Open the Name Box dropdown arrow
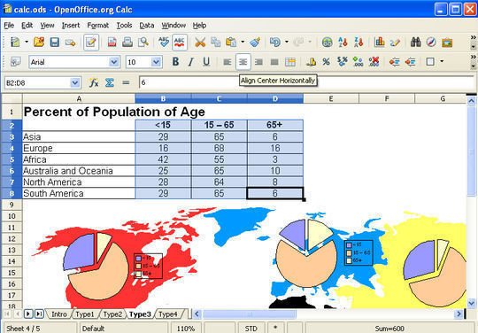 74,82
